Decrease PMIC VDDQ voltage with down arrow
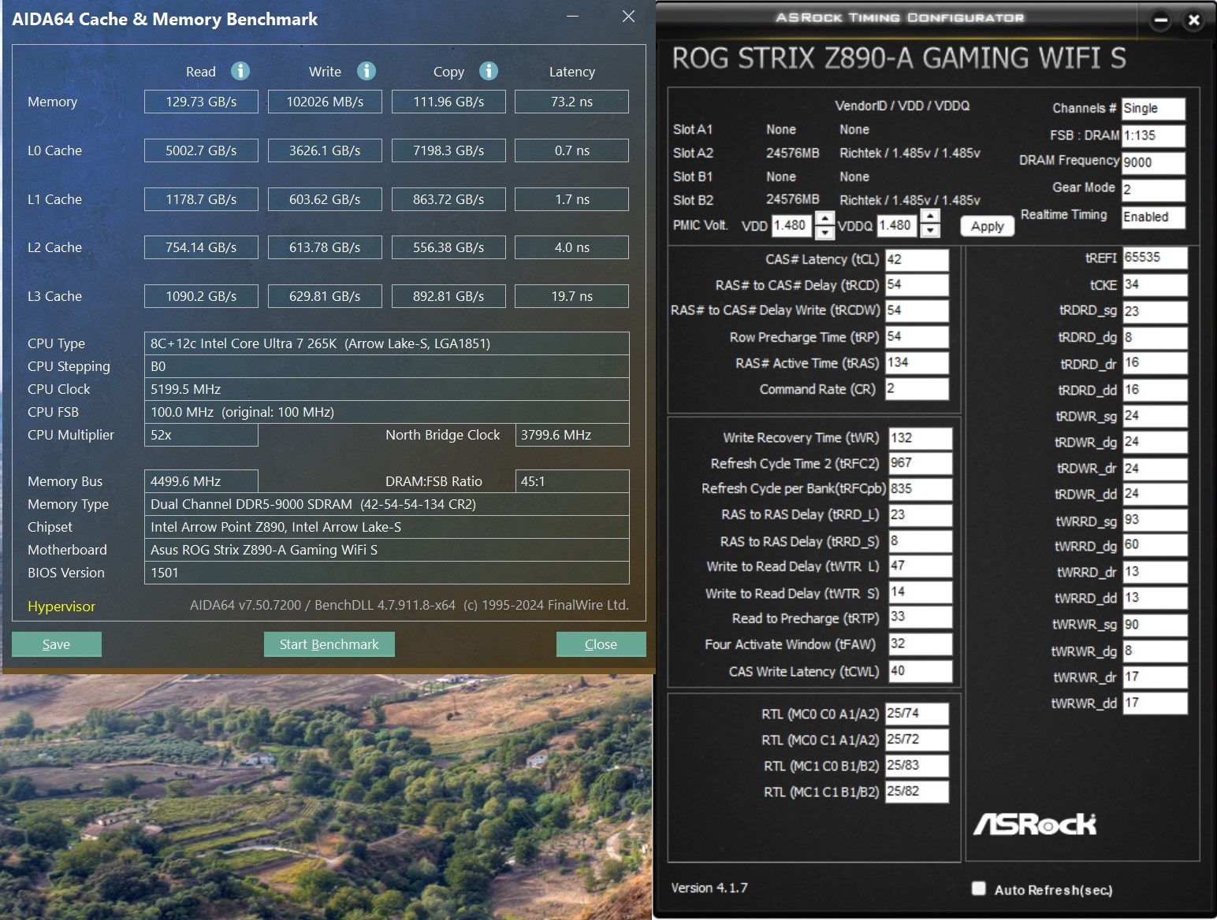 tap(930, 231)
